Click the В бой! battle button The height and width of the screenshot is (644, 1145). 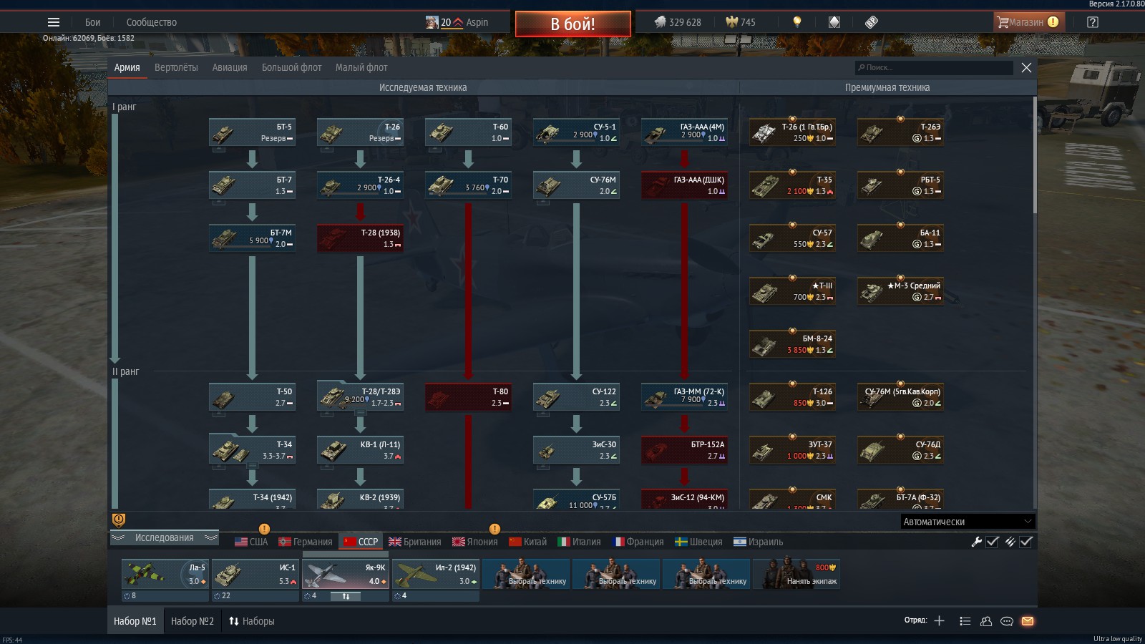pos(573,24)
